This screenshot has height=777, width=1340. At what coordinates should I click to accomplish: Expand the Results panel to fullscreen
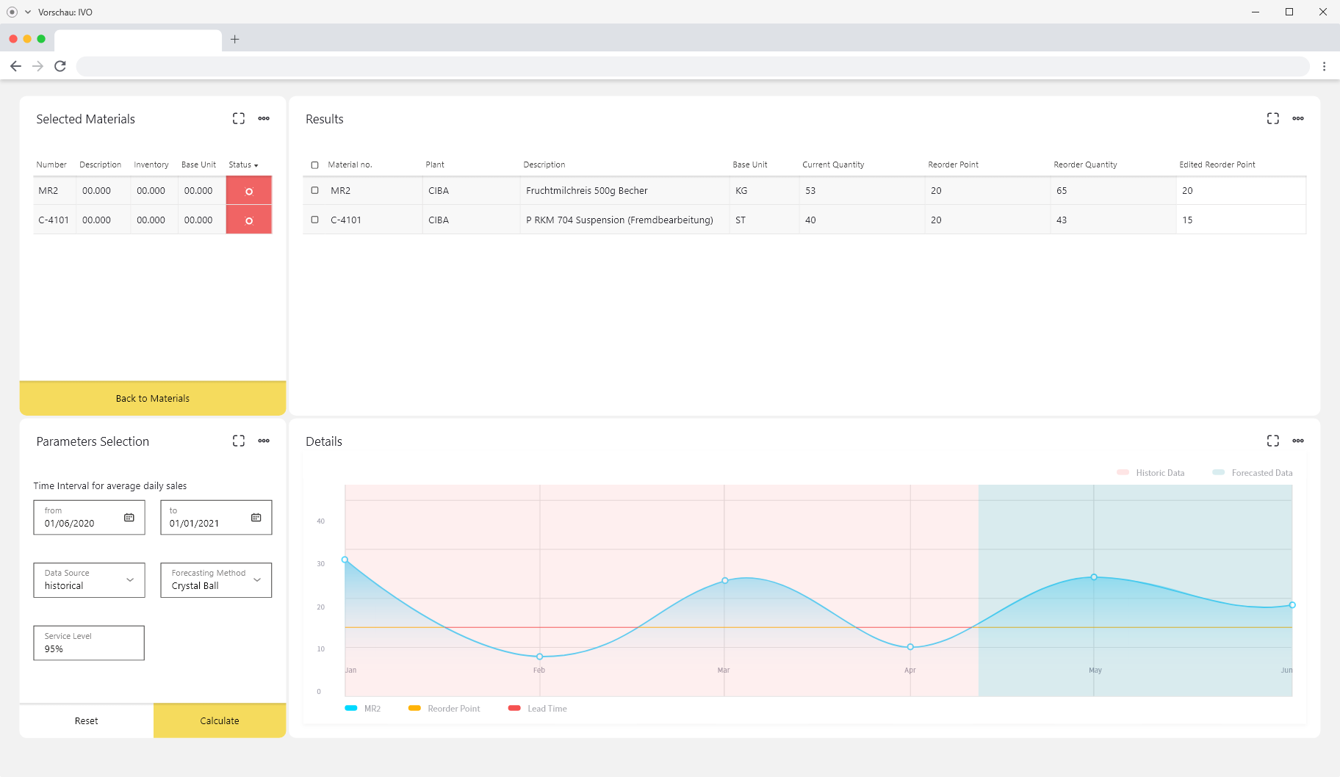point(1273,118)
